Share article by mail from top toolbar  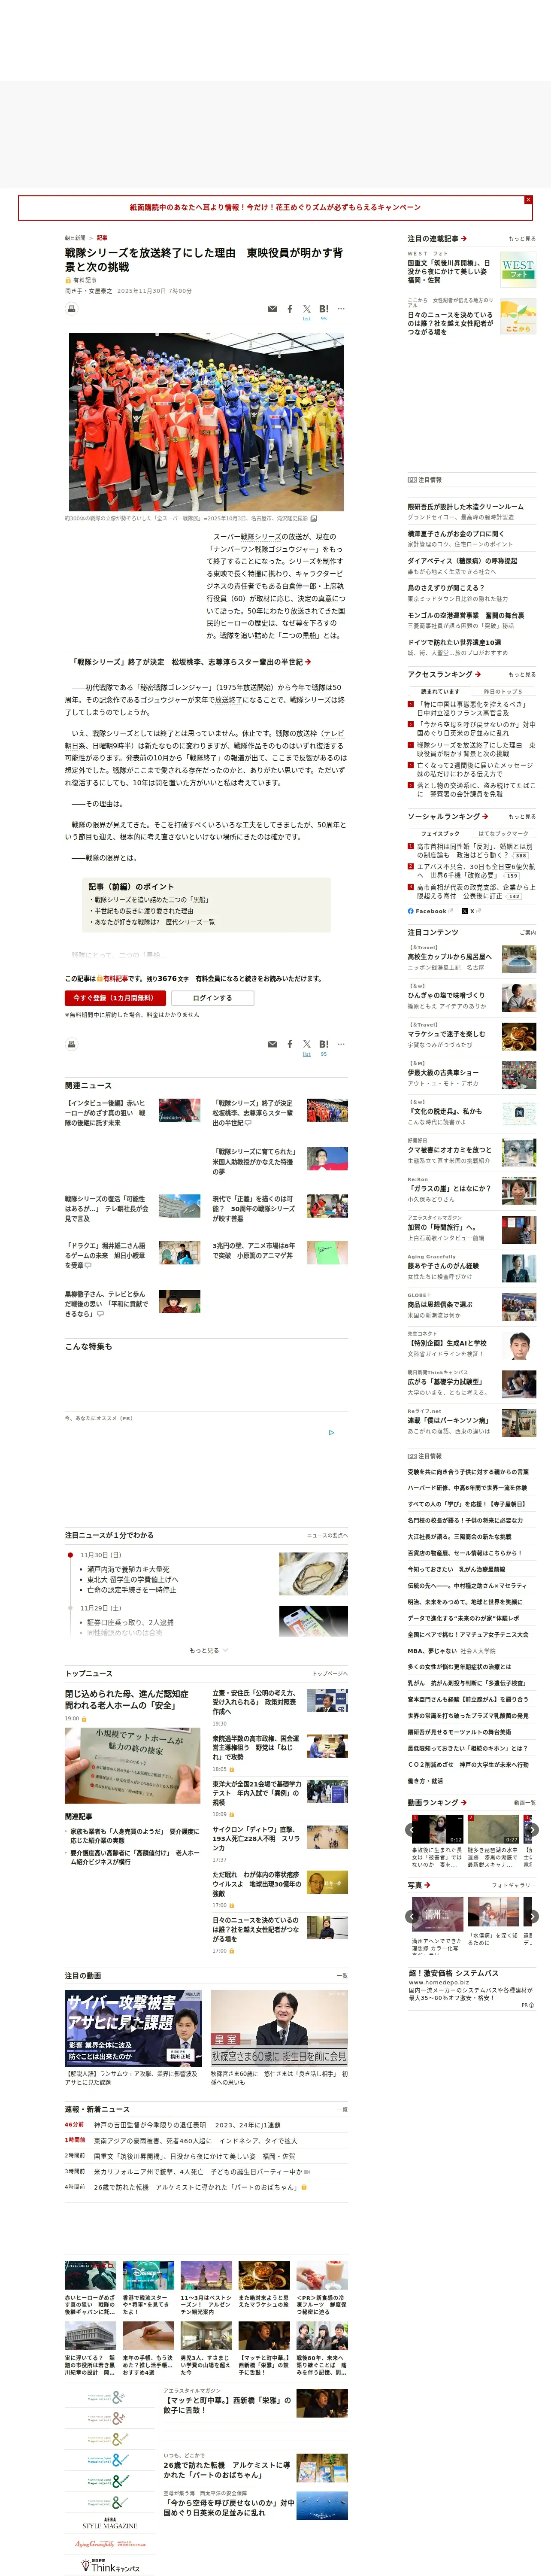272,309
